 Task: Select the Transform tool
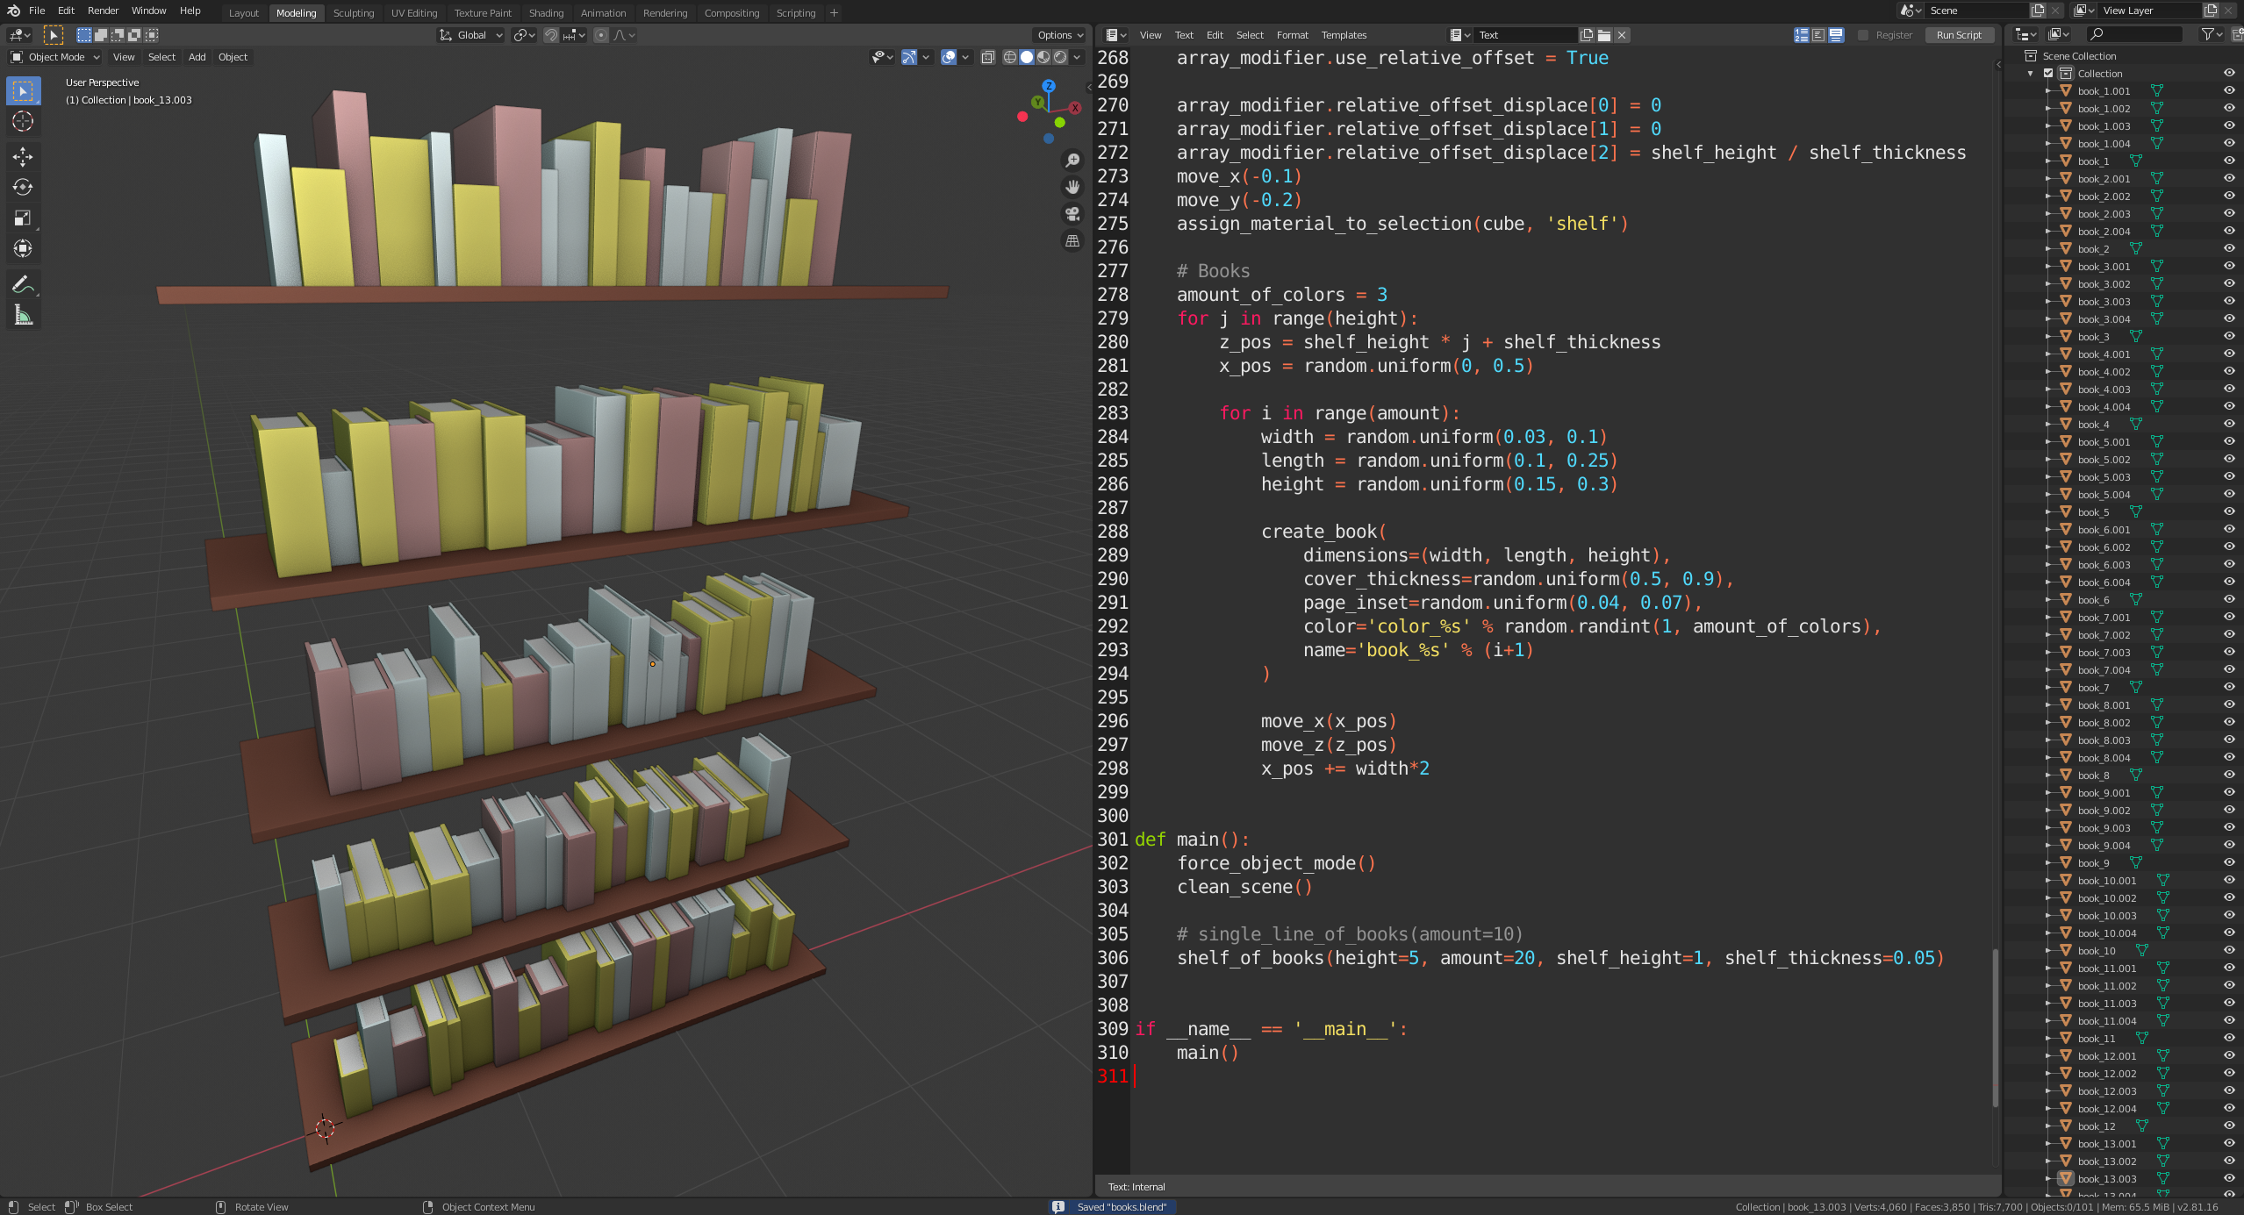[x=23, y=248]
